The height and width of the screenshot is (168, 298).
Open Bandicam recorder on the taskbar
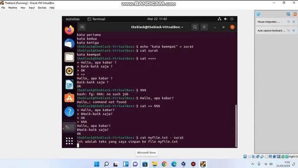(193, 164)
